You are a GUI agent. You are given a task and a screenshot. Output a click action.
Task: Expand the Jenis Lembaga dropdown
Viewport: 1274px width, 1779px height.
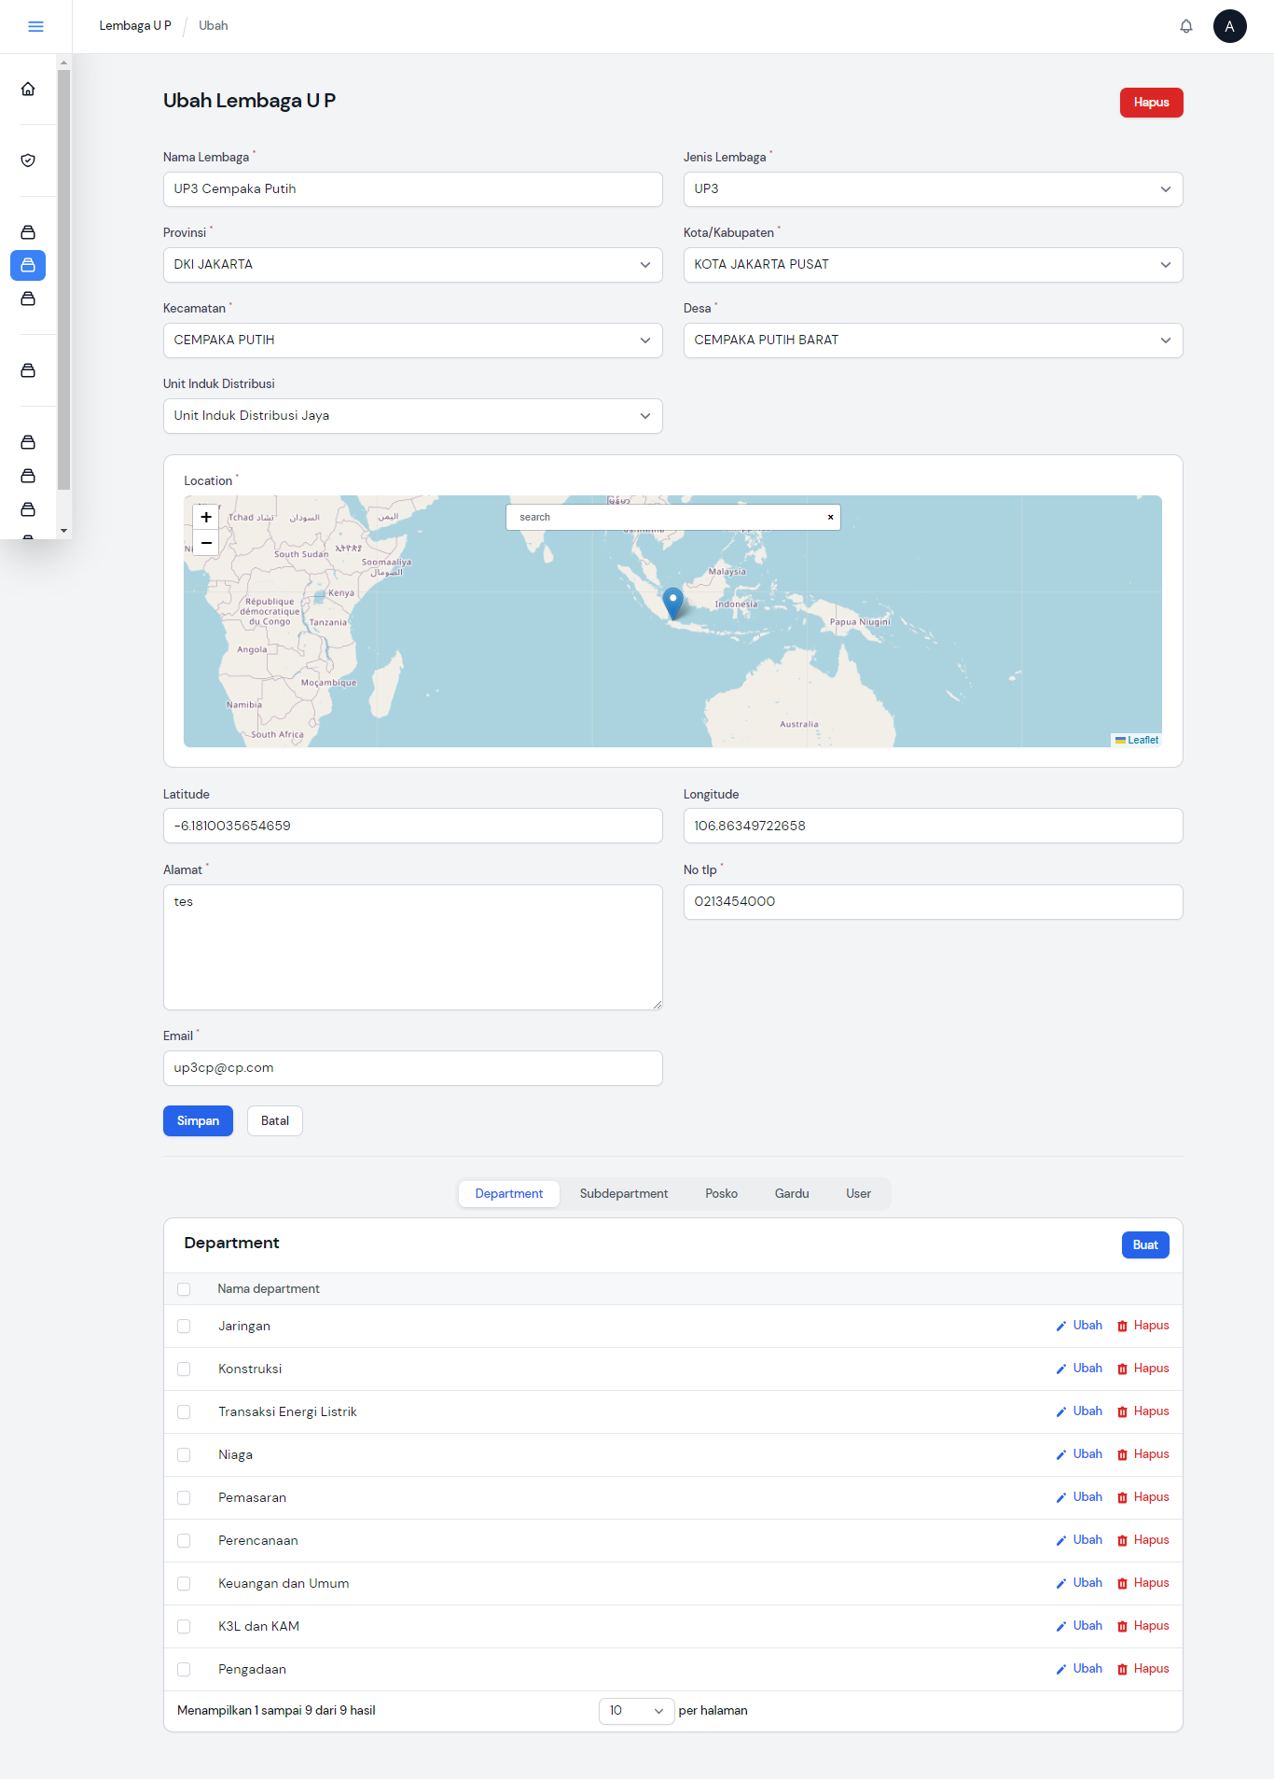coord(933,189)
